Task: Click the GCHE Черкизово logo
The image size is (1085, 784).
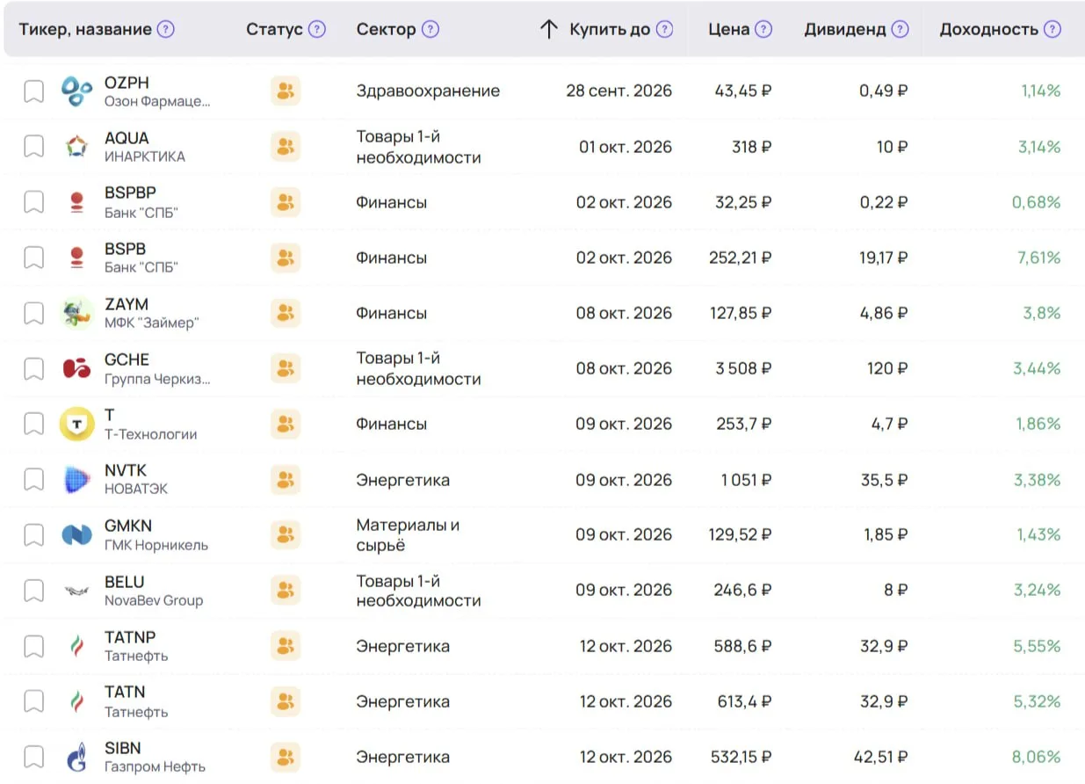Action: pyautogui.click(x=76, y=368)
